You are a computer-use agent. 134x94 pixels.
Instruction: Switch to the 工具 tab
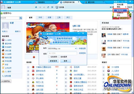click(59, 17)
